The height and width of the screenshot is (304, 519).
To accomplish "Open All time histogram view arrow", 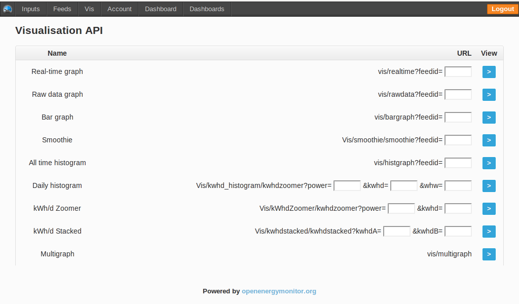I will 489,163.
